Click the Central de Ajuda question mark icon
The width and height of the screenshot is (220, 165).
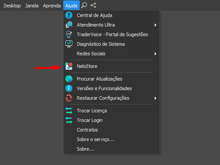69,15
